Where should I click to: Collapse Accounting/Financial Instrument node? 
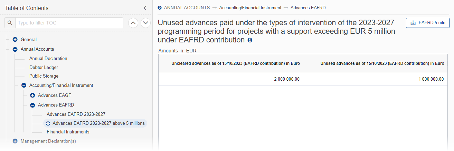pyautogui.click(x=23, y=85)
